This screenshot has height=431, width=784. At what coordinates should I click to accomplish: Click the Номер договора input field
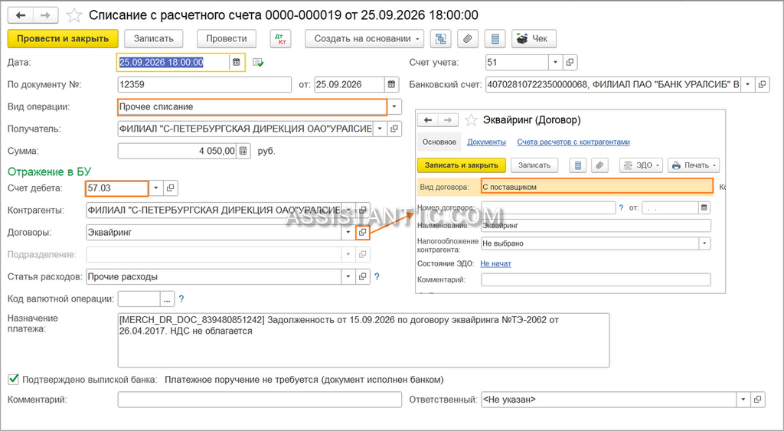coord(548,207)
